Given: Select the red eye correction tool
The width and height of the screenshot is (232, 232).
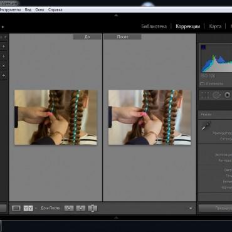Looking at the screenshot, I should click(x=228, y=95).
